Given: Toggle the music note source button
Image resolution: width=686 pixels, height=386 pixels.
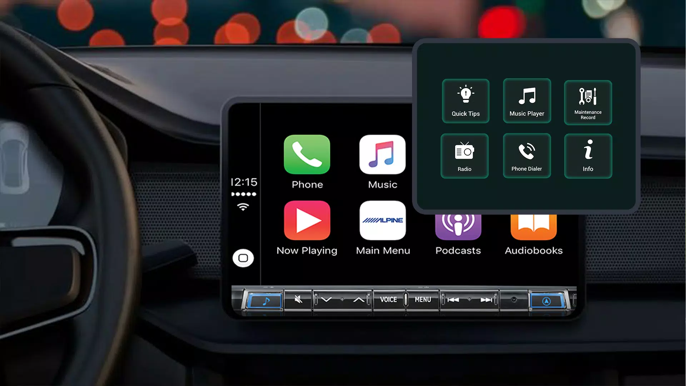Looking at the screenshot, I should 263,300.
